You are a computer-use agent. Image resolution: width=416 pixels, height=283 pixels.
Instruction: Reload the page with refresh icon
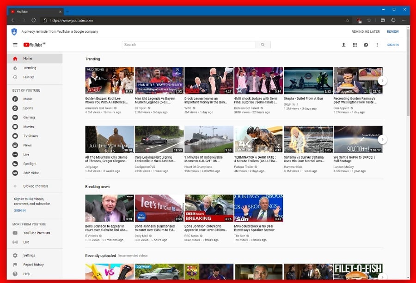tap(33, 20)
